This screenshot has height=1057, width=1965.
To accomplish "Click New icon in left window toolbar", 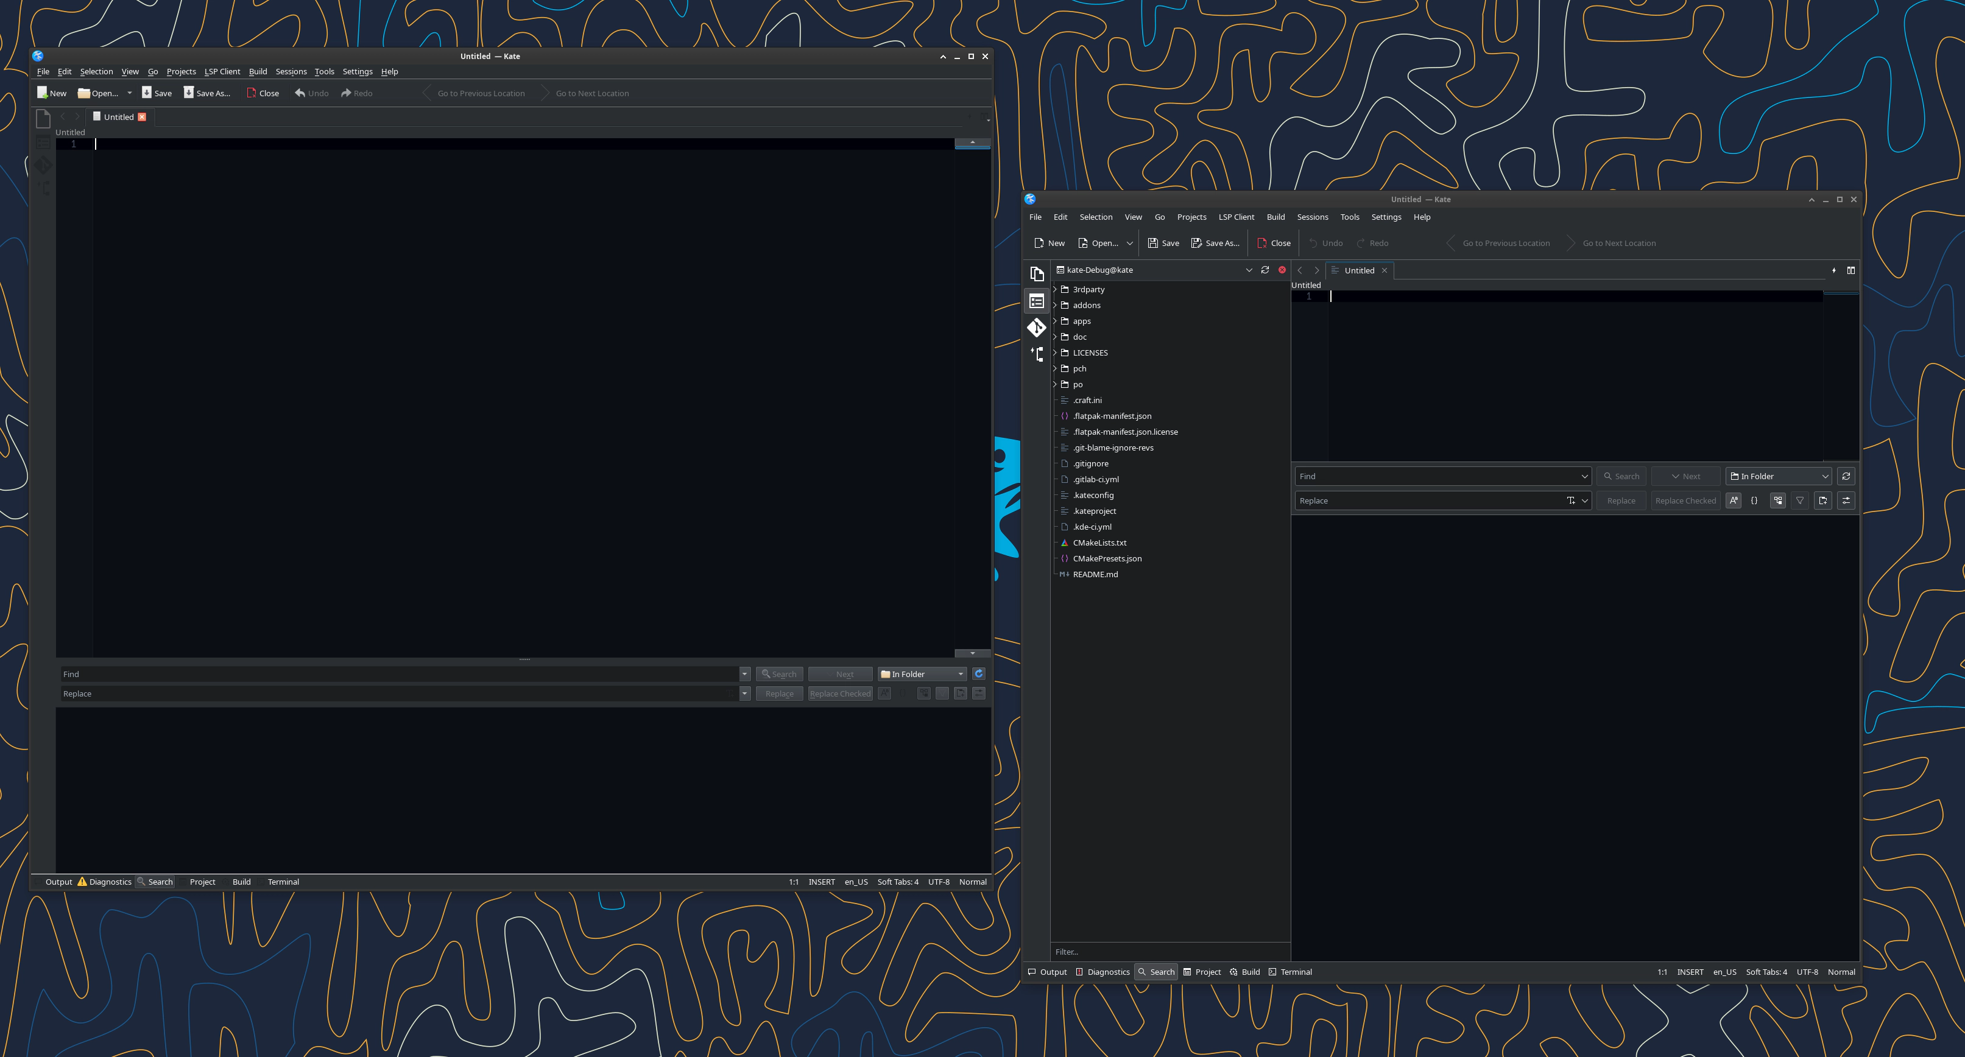I will tap(42, 93).
